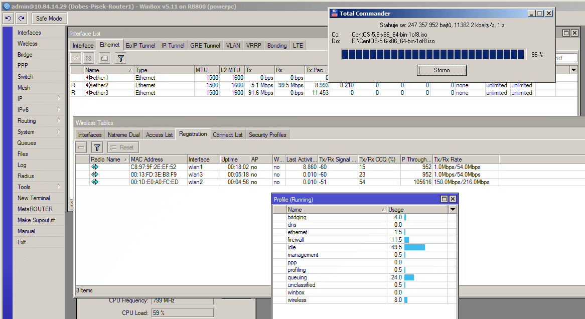Click the Enable checkmark icon in Interface List
Viewport: 585px width, 319px height.
coord(76,58)
